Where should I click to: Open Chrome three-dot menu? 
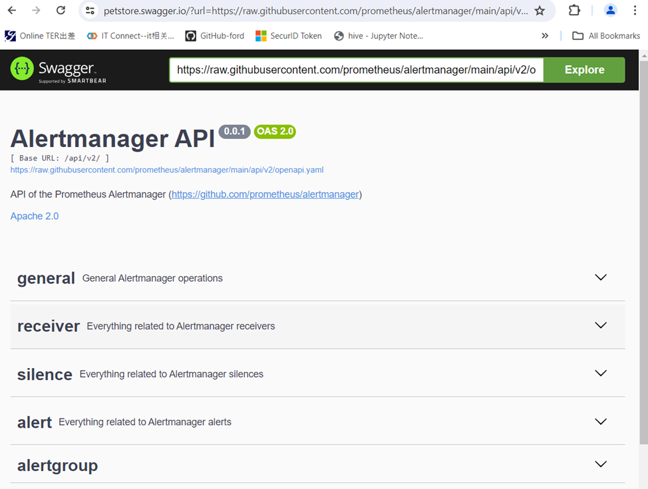point(635,11)
